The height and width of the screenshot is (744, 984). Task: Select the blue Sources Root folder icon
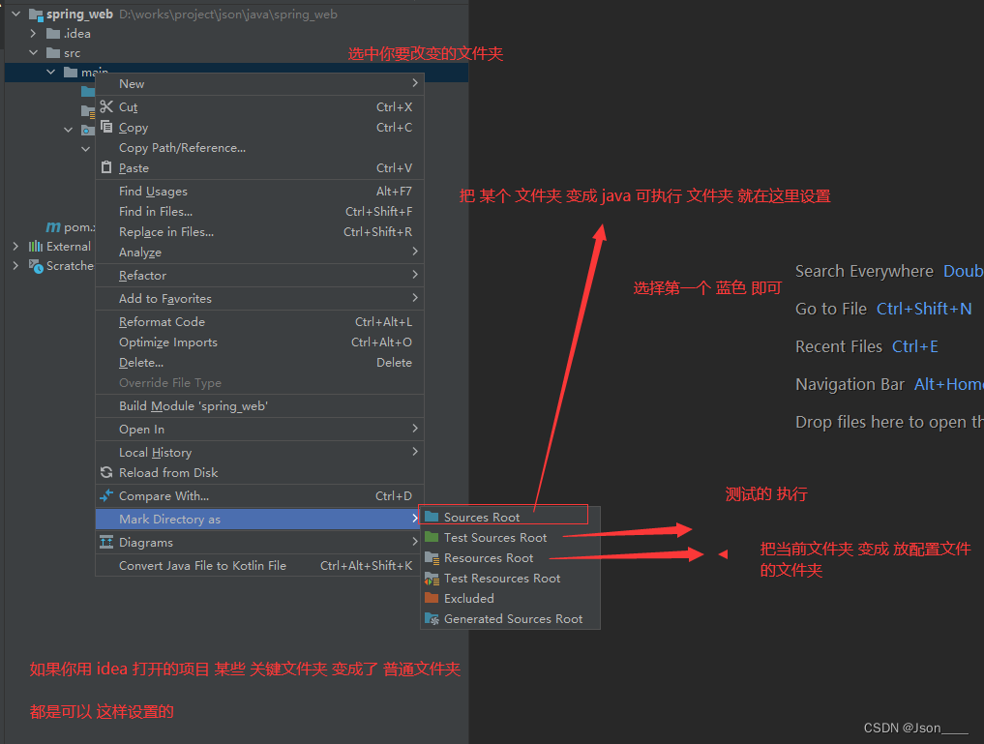pyautogui.click(x=432, y=515)
